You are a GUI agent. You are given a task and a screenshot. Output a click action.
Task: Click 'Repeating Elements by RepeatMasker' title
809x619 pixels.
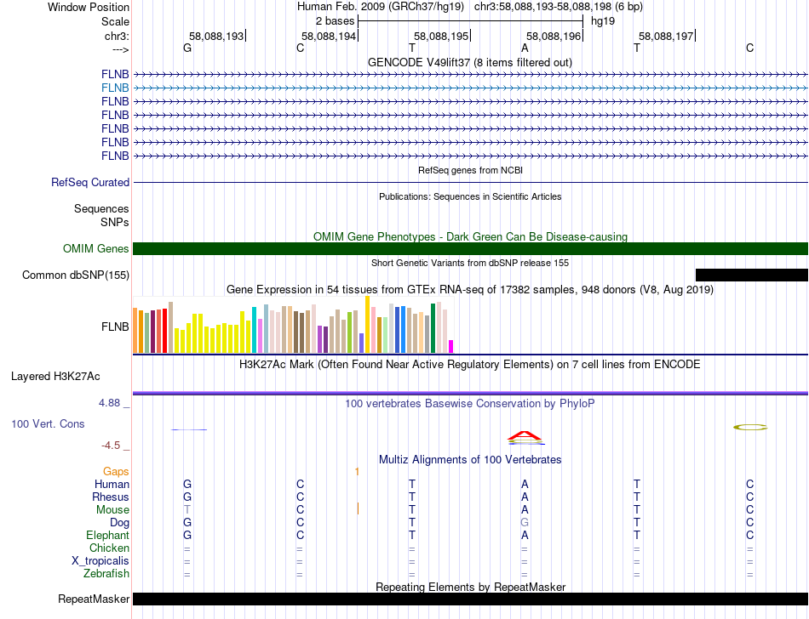click(470, 587)
